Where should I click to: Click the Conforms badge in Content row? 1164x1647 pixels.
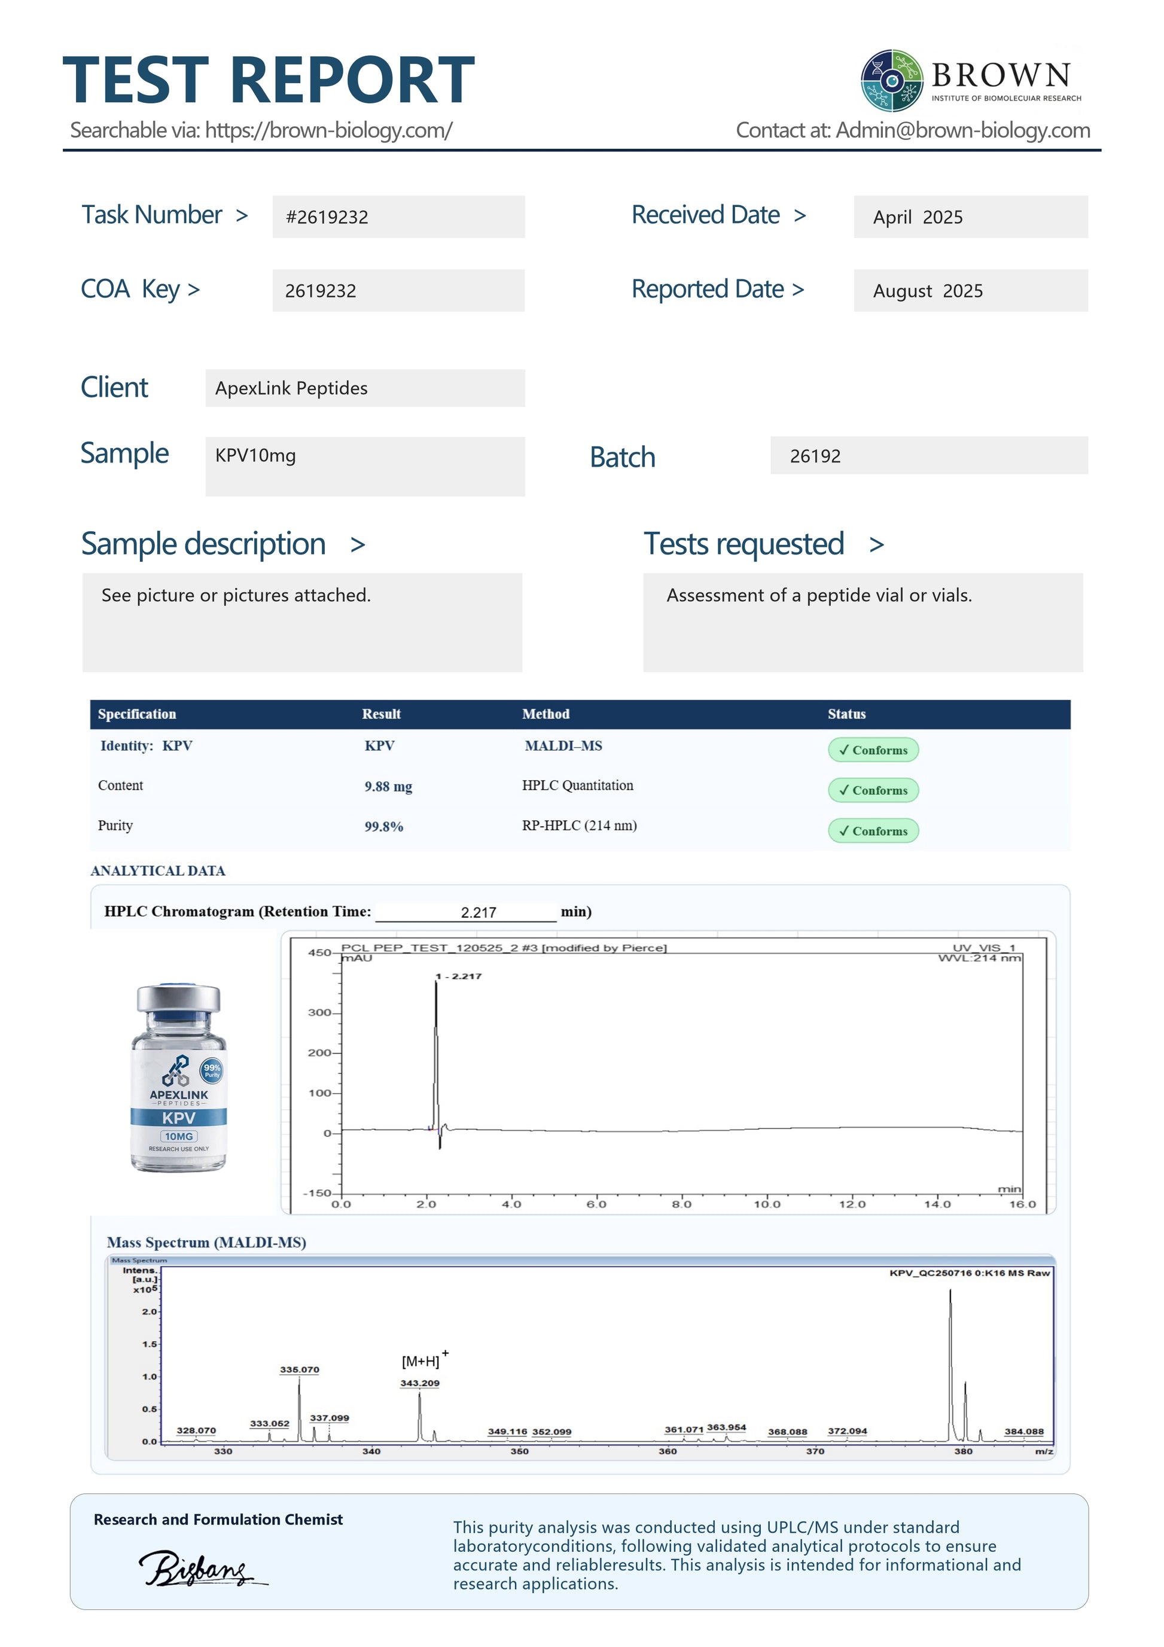[873, 790]
